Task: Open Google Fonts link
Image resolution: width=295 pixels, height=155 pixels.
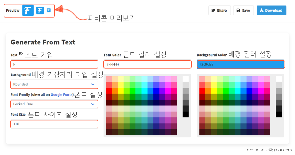Action: pos(62,94)
